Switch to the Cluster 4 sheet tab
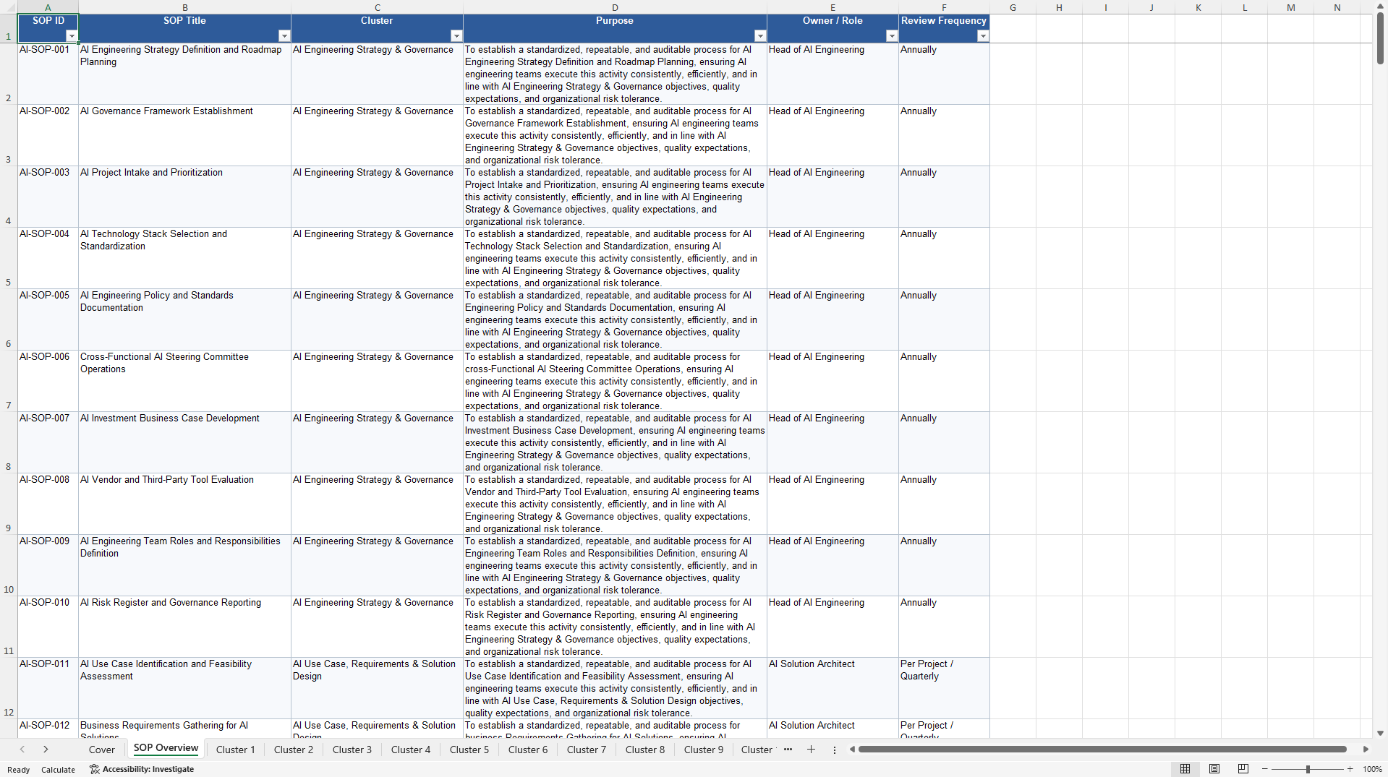This screenshot has height=777, width=1388. [x=411, y=750]
